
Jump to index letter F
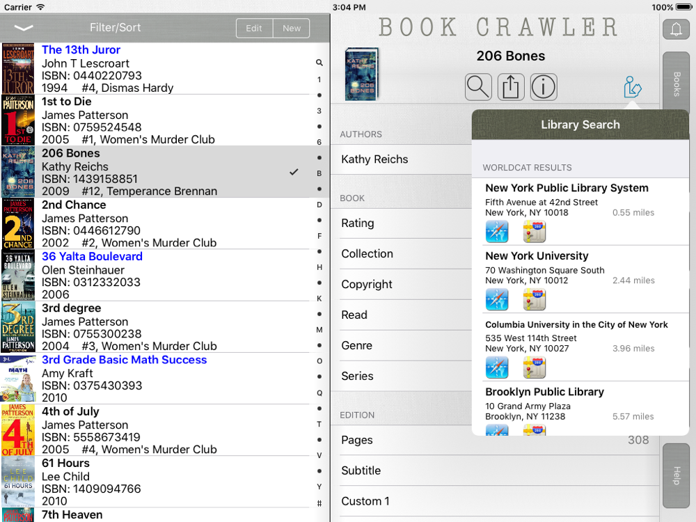click(x=319, y=236)
